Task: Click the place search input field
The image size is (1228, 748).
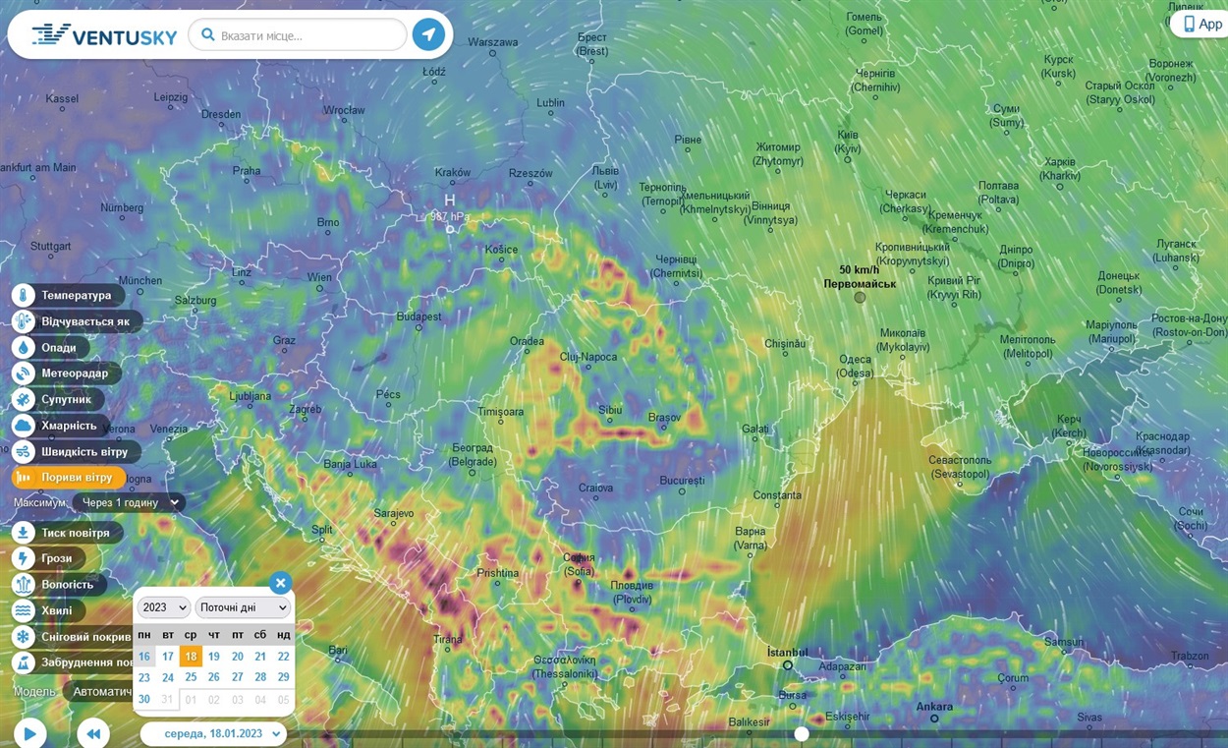Action: [298, 35]
